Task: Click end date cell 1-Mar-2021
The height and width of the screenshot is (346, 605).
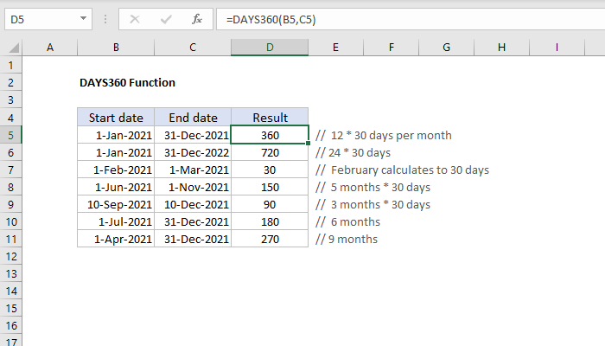Action: pyautogui.click(x=193, y=170)
